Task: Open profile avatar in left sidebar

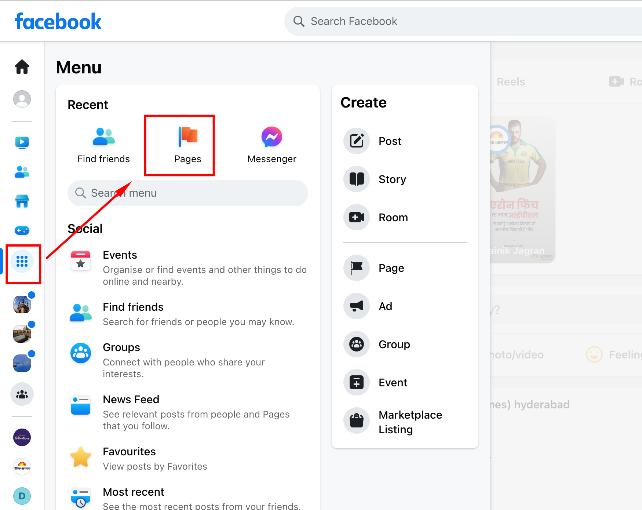Action: click(x=22, y=99)
